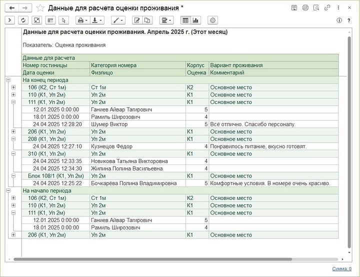Select cell 'Кузнецов Федор'
The width and height of the screenshot is (360, 277).
click(x=137, y=146)
